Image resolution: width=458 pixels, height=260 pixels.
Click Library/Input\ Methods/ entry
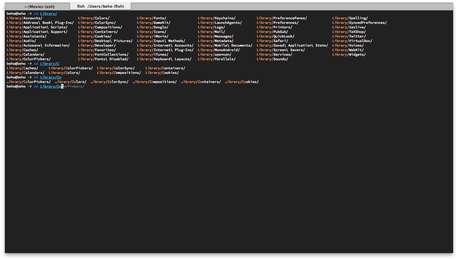click(x=161, y=41)
